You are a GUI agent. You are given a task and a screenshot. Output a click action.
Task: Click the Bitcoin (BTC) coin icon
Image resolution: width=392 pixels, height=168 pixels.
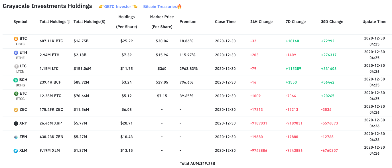(x=16, y=38)
